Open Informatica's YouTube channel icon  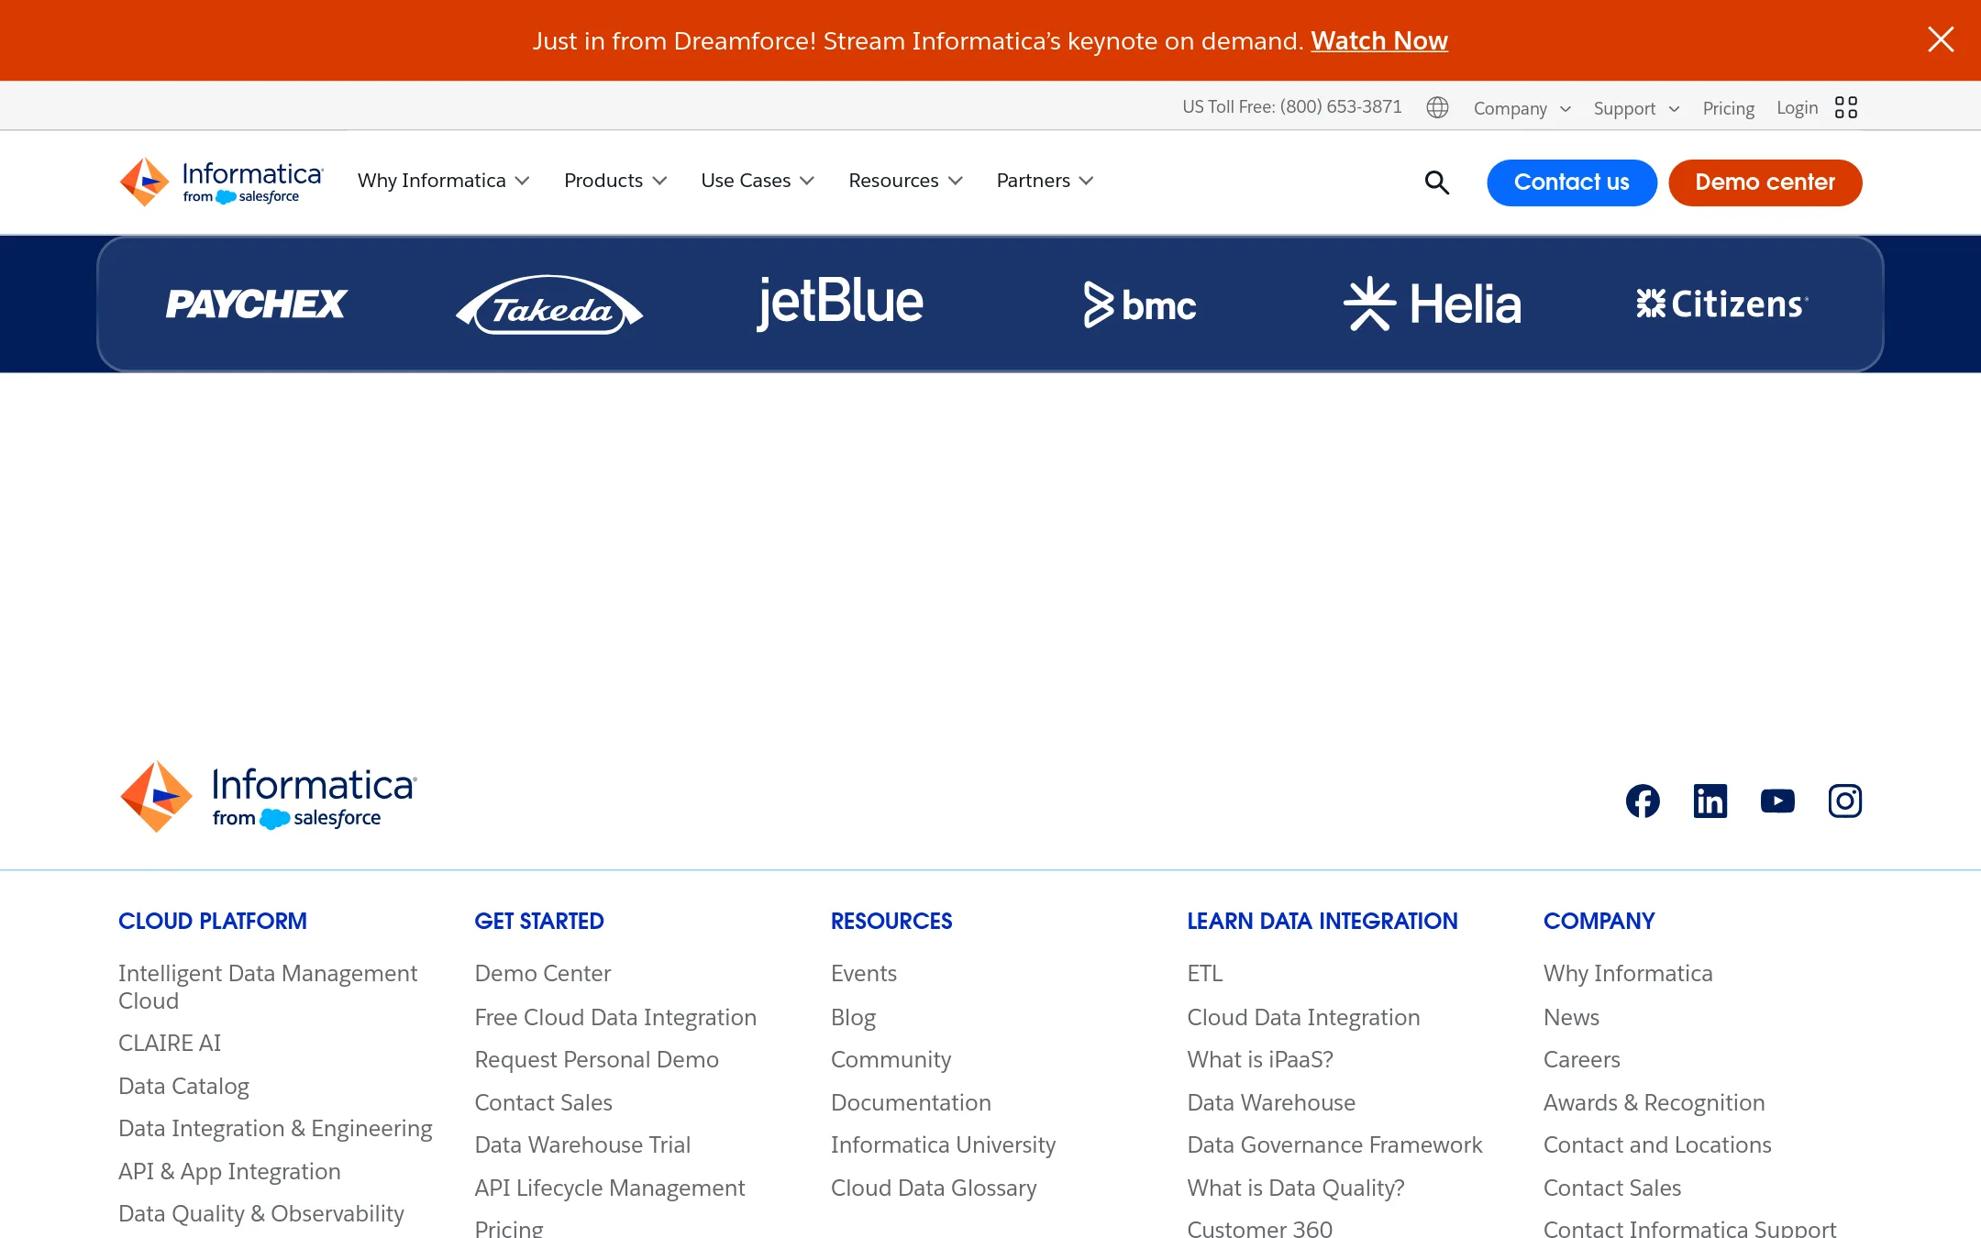pyautogui.click(x=1777, y=801)
